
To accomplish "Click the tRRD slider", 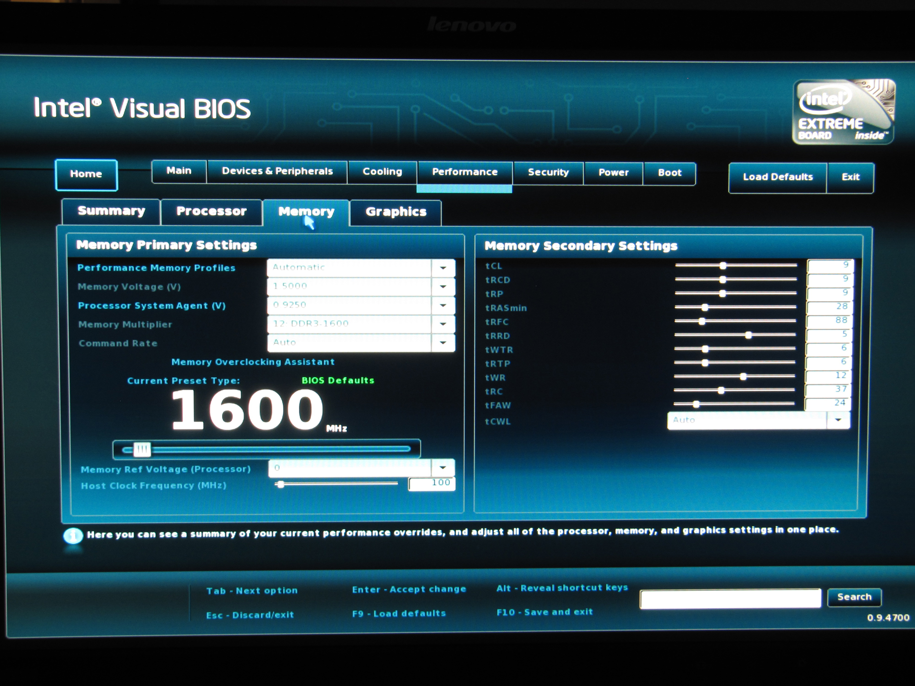I will coord(735,335).
